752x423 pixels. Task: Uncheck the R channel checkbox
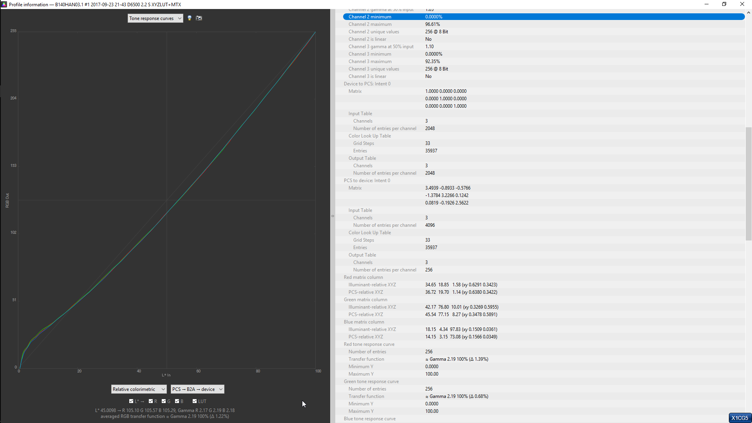[x=151, y=401]
